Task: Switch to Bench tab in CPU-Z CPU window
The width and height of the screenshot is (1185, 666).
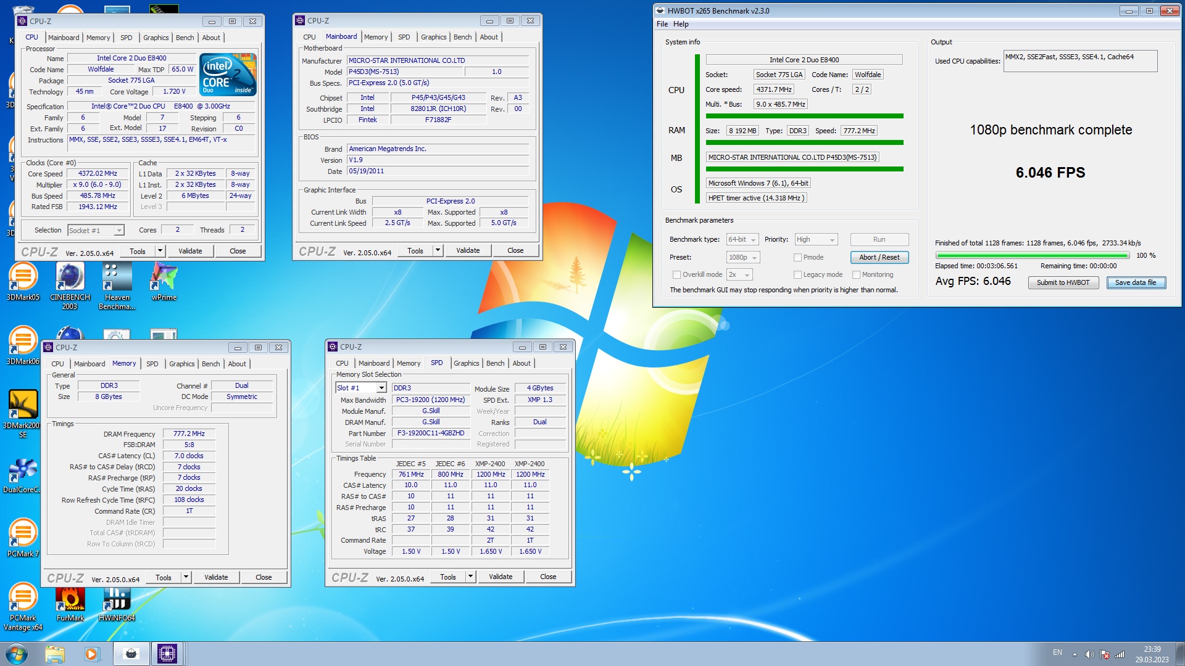Action: tap(185, 38)
